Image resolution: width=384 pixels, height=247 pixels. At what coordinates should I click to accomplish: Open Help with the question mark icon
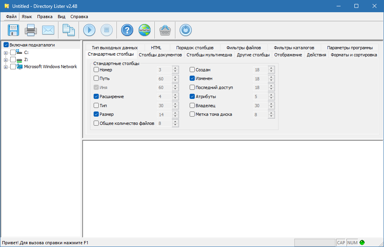[127, 30]
